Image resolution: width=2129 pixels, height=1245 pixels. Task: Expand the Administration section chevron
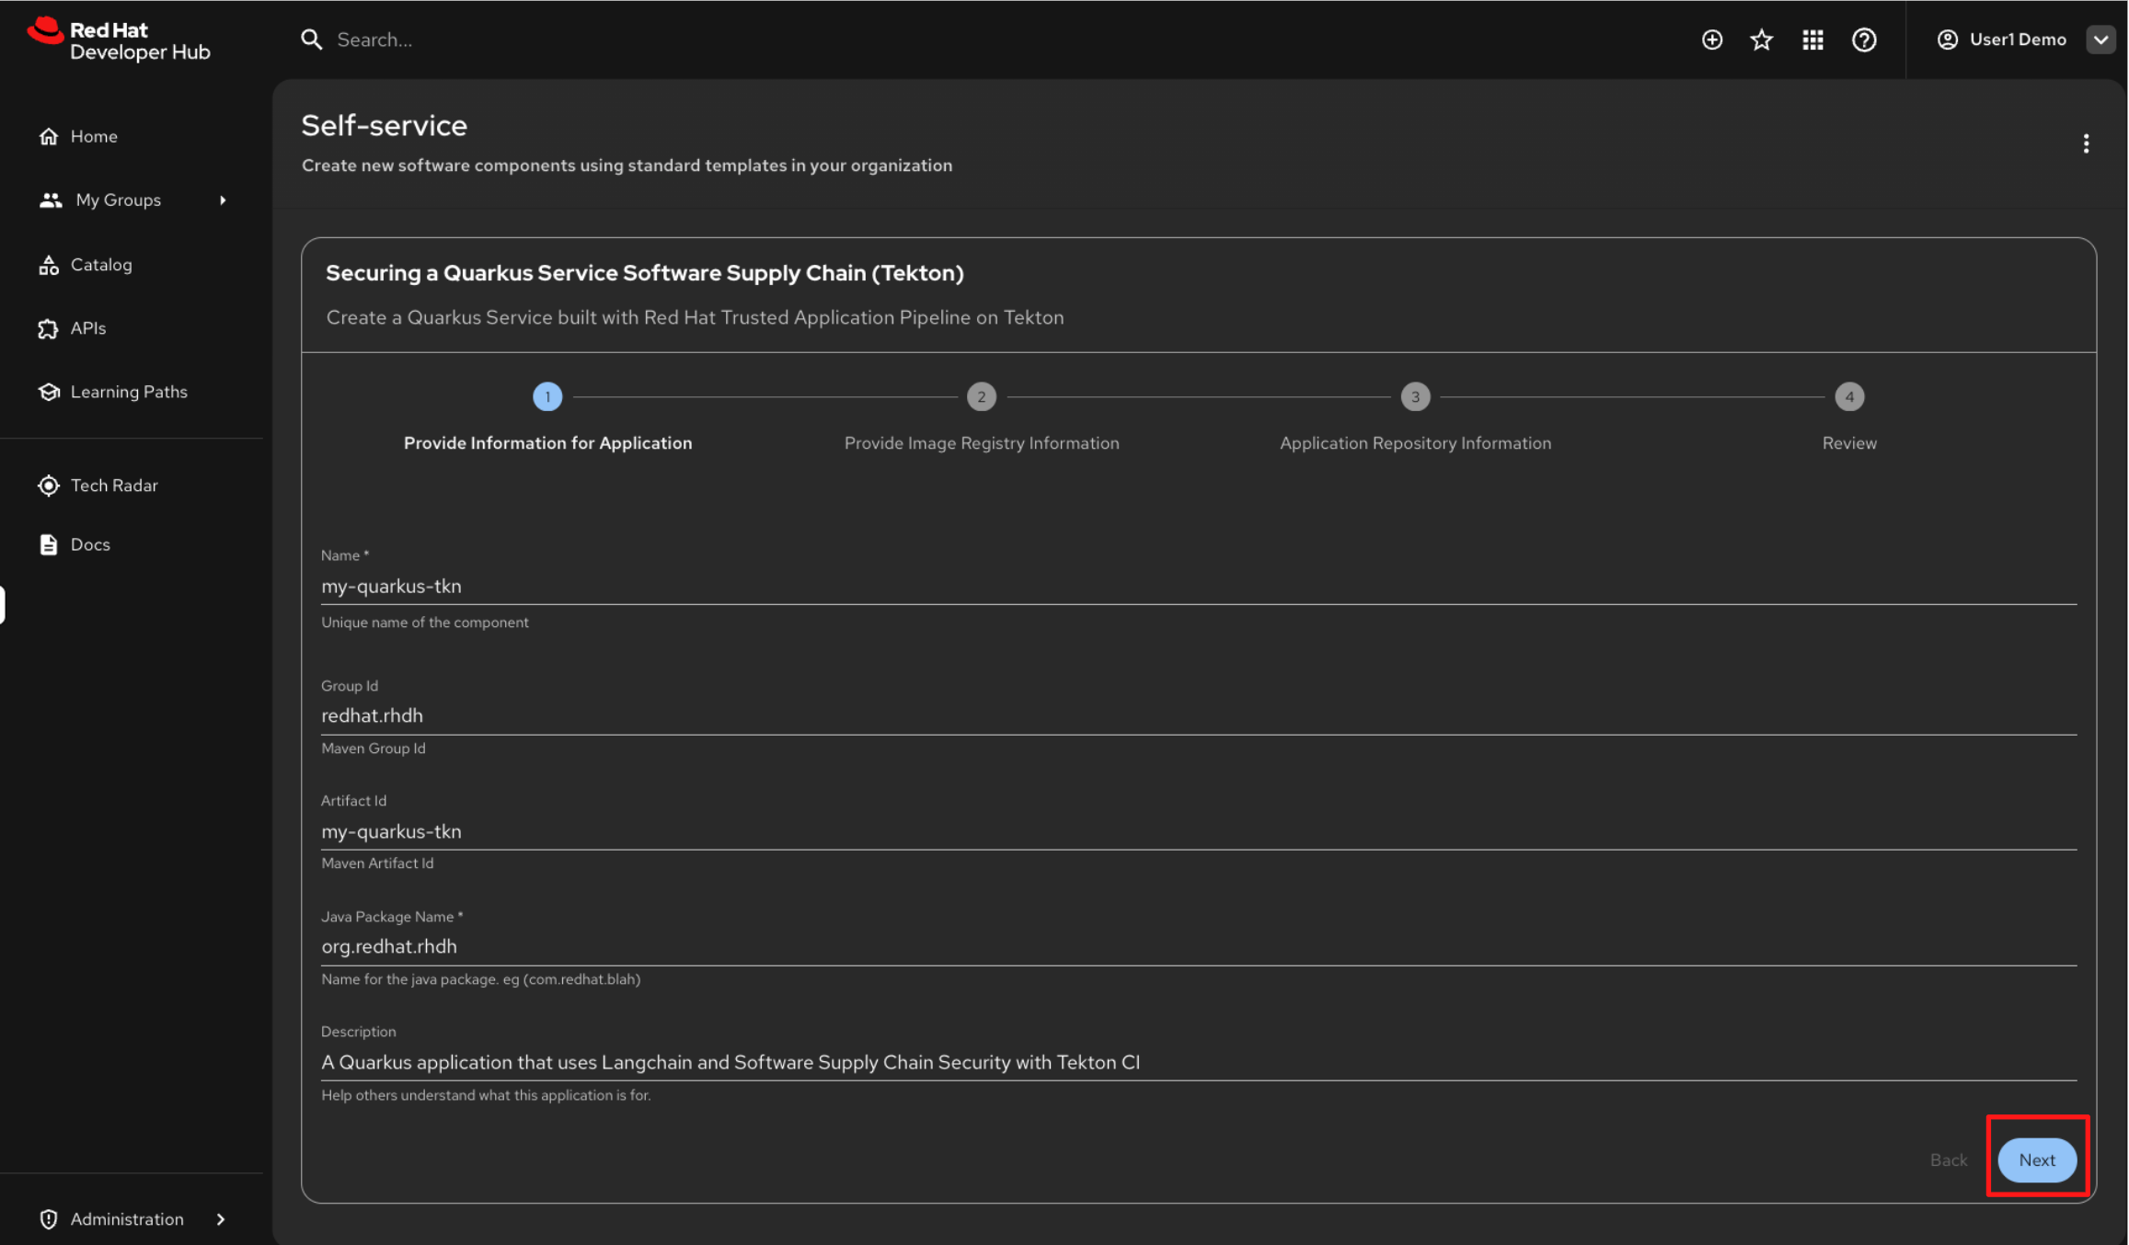tap(221, 1219)
